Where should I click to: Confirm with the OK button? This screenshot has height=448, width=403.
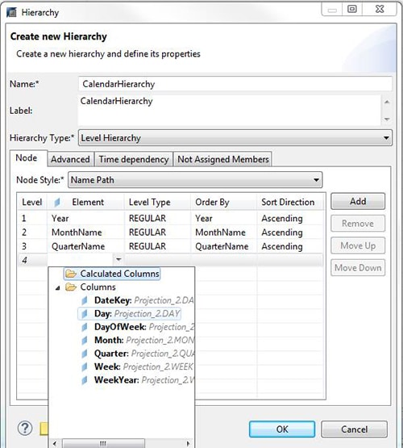282,429
